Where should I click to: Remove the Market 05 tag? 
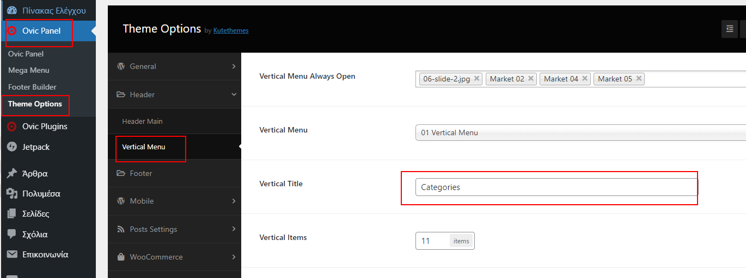click(x=639, y=79)
